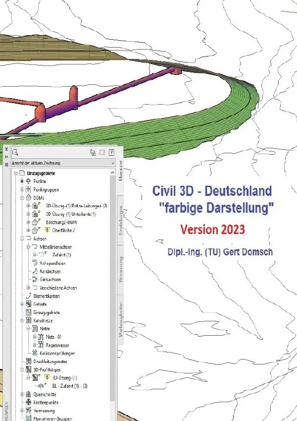Select the '3D-Übung-(1)' corridor entry
The width and height of the screenshot is (297, 421).
tap(65, 378)
